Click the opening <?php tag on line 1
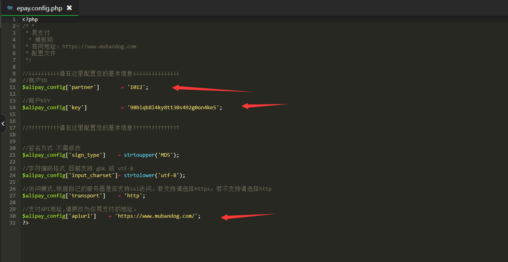508x262 pixels. tap(30, 20)
